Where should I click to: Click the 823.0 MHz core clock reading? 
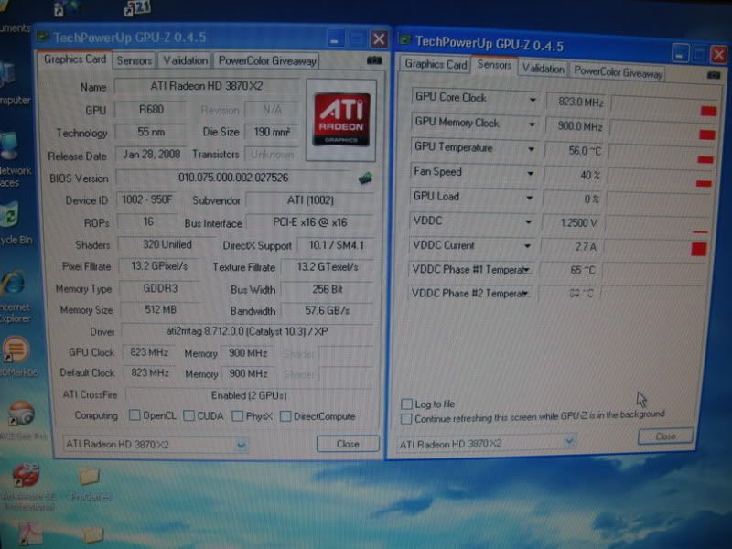(x=577, y=102)
